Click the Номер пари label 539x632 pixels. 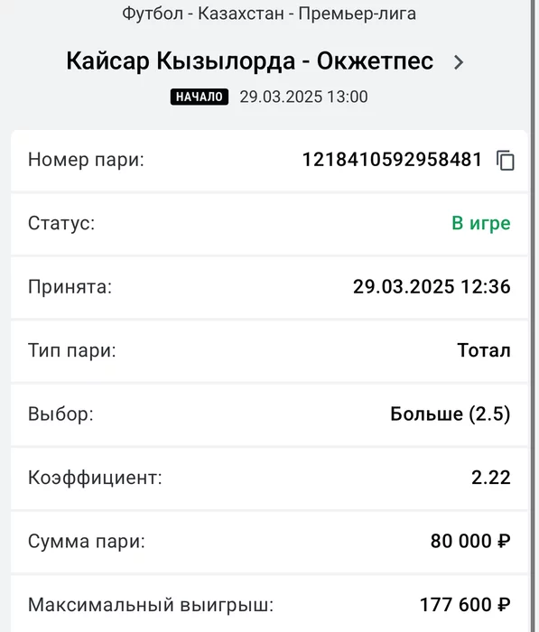click(x=86, y=160)
